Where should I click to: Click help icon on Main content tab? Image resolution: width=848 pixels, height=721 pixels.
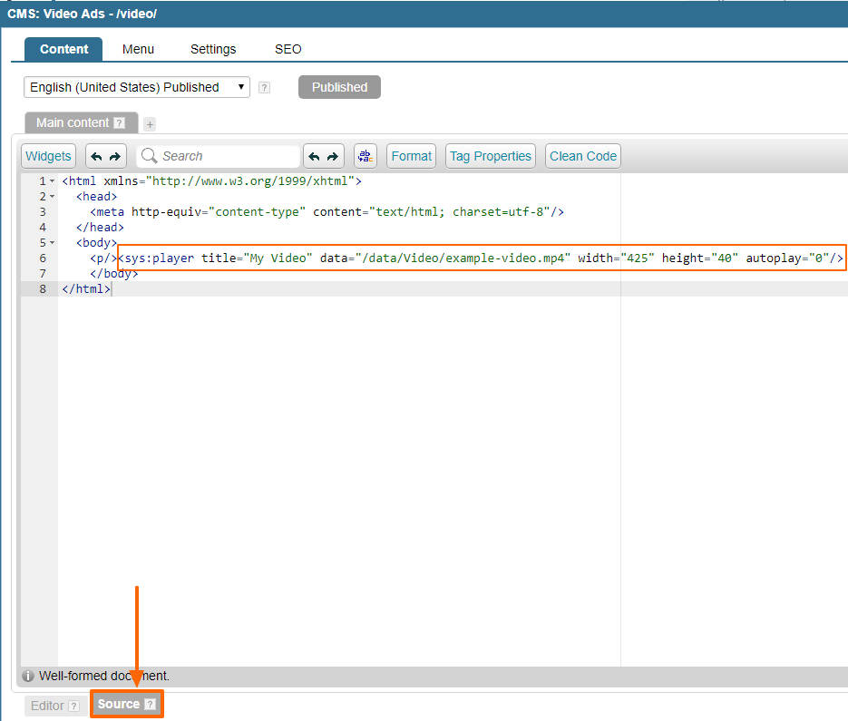[120, 123]
